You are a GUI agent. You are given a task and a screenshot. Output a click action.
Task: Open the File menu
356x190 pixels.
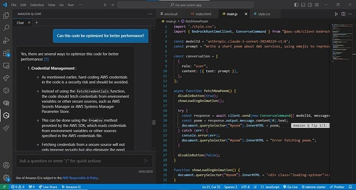pos(14,5)
